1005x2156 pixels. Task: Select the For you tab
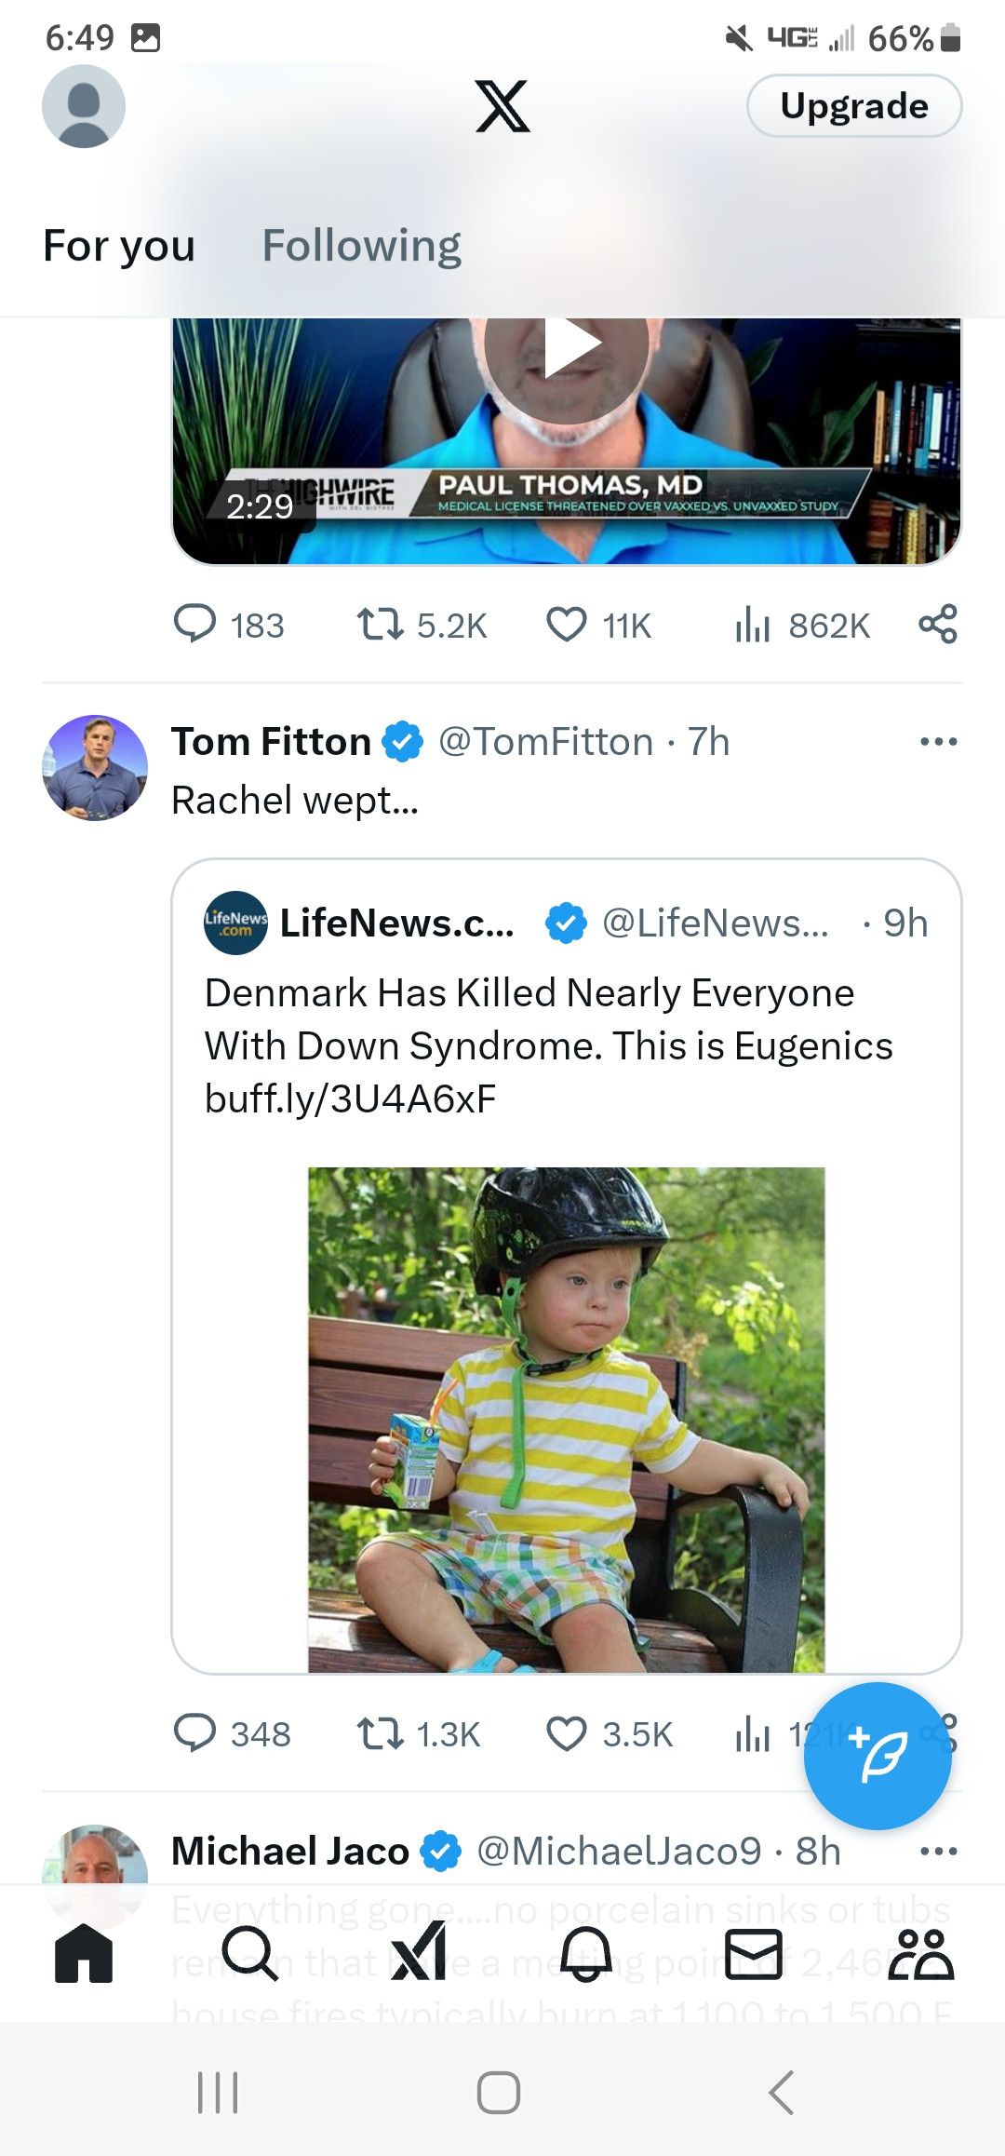pos(119,246)
